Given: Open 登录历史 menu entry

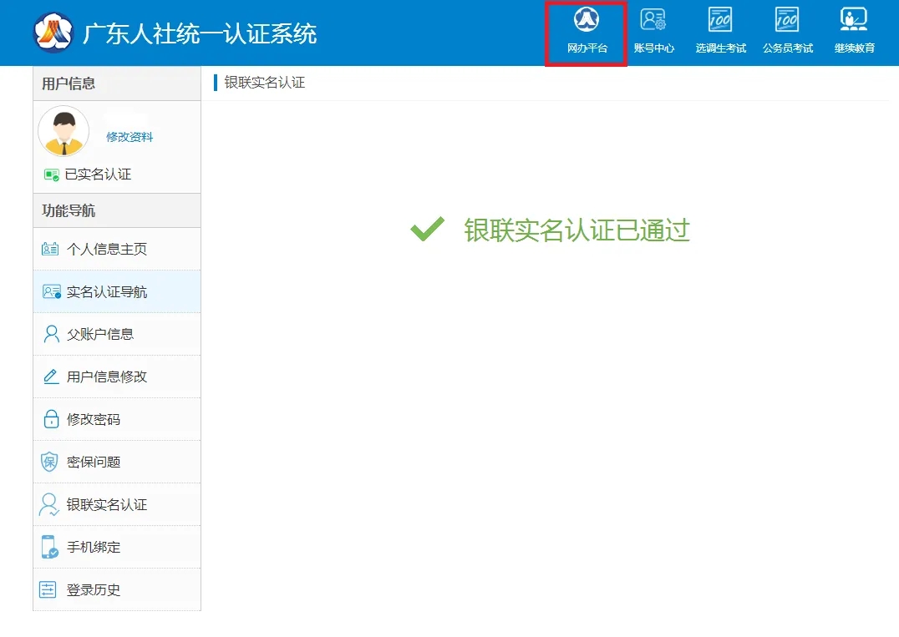Looking at the screenshot, I should pyautogui.click(x=117, y=589).
